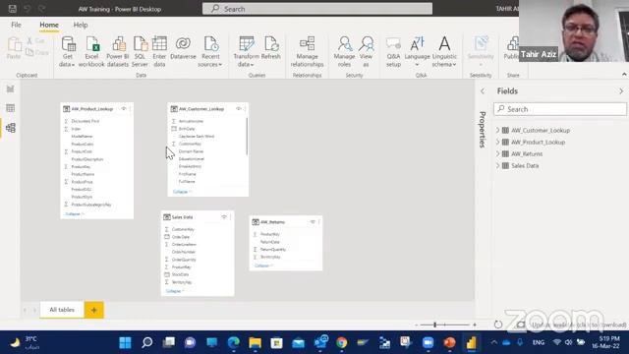Zoom in with the plus button
The height and width of the screenshot is (354, 629).
pyautogui.click(x=475, y=324)
